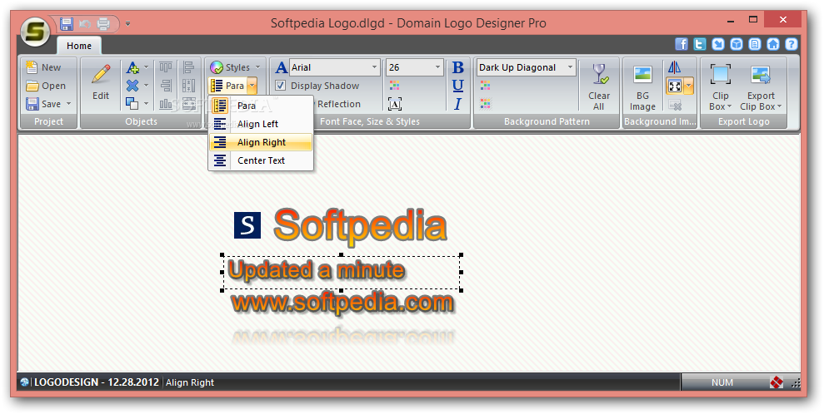824x414 pixels.
Task: Choose Align Left from the menu
Action: pyautogui.click(x=261, y=124)
